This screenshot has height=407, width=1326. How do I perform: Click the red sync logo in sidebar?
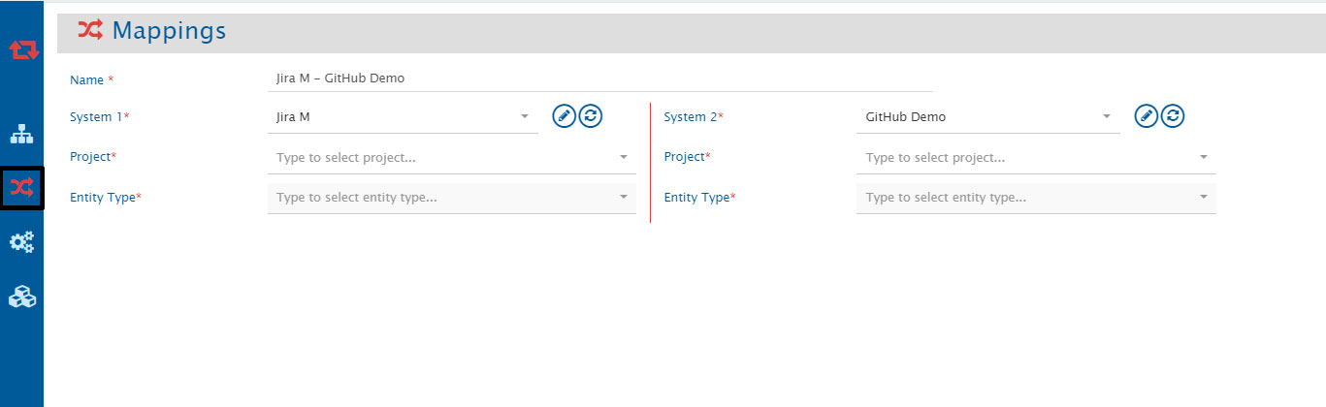pos(22,50)
